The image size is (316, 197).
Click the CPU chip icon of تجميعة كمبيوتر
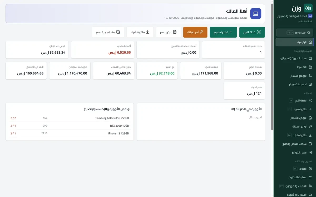(310, 84)
